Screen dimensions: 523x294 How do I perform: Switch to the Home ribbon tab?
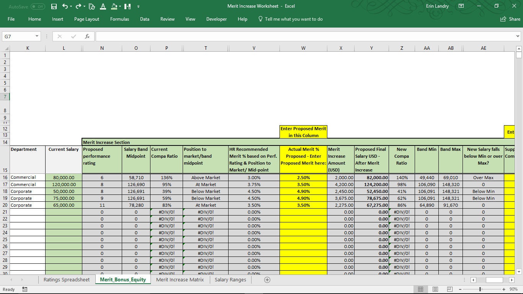[34, 19]
